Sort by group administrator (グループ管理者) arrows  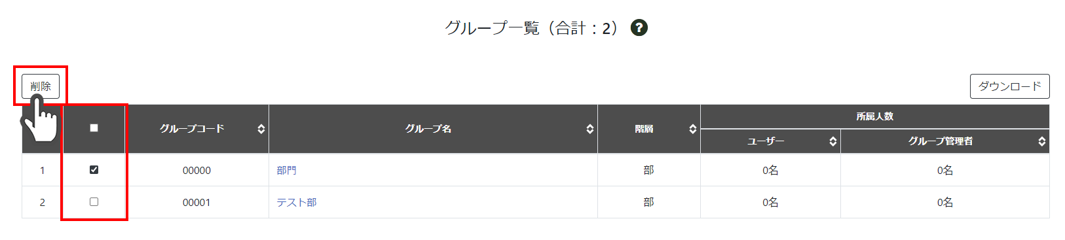[1042, 141]
